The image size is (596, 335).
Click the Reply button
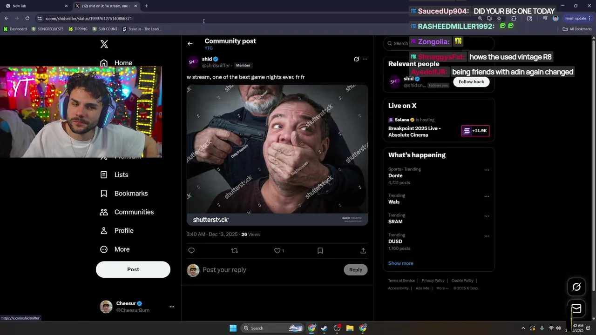pyautogui.click(x=356, y=270)
